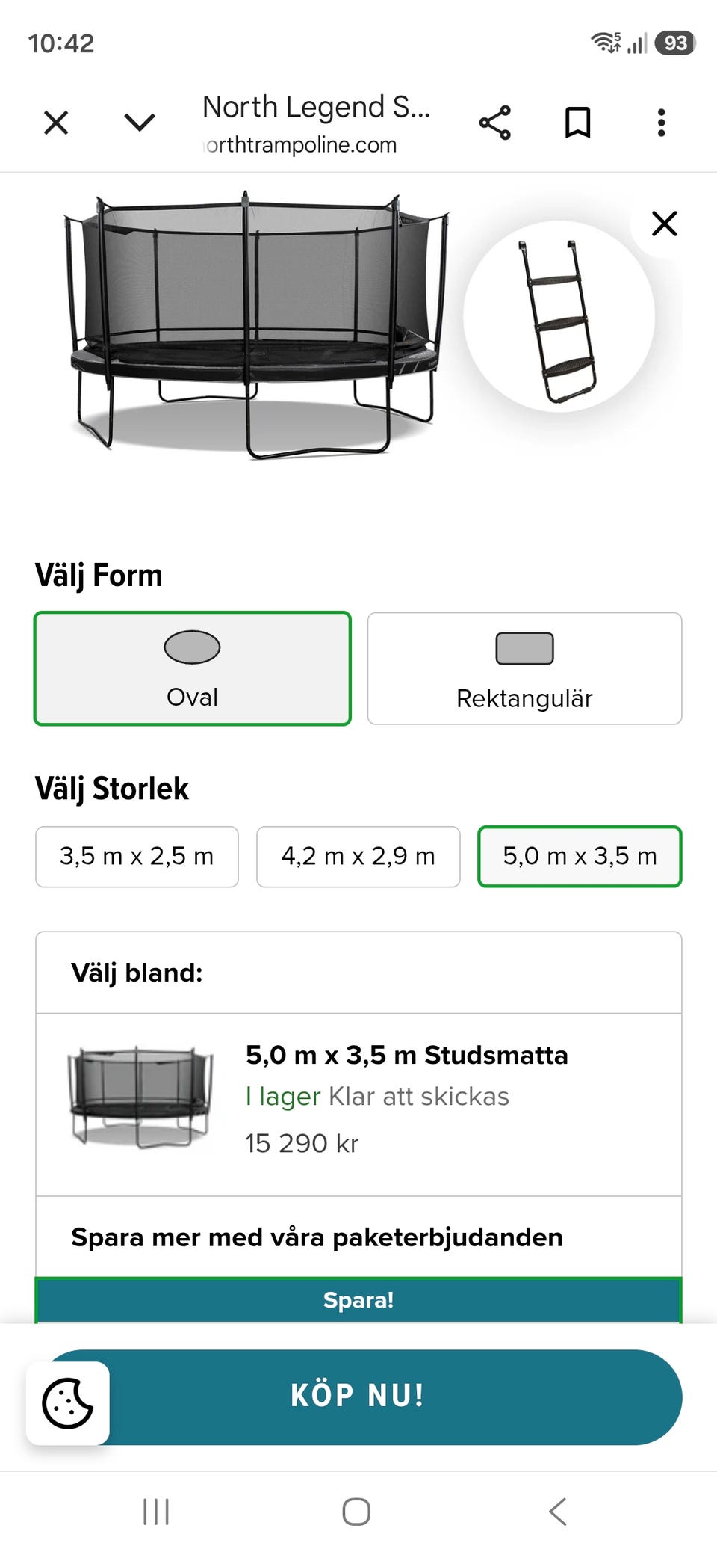Screen dimensions: 717x1555
Task: Open the three-dot browser menu
Action: click(x=661, y=123)
